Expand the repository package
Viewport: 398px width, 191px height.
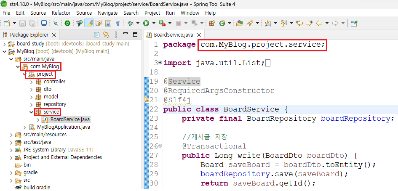[x=31, y=104]
